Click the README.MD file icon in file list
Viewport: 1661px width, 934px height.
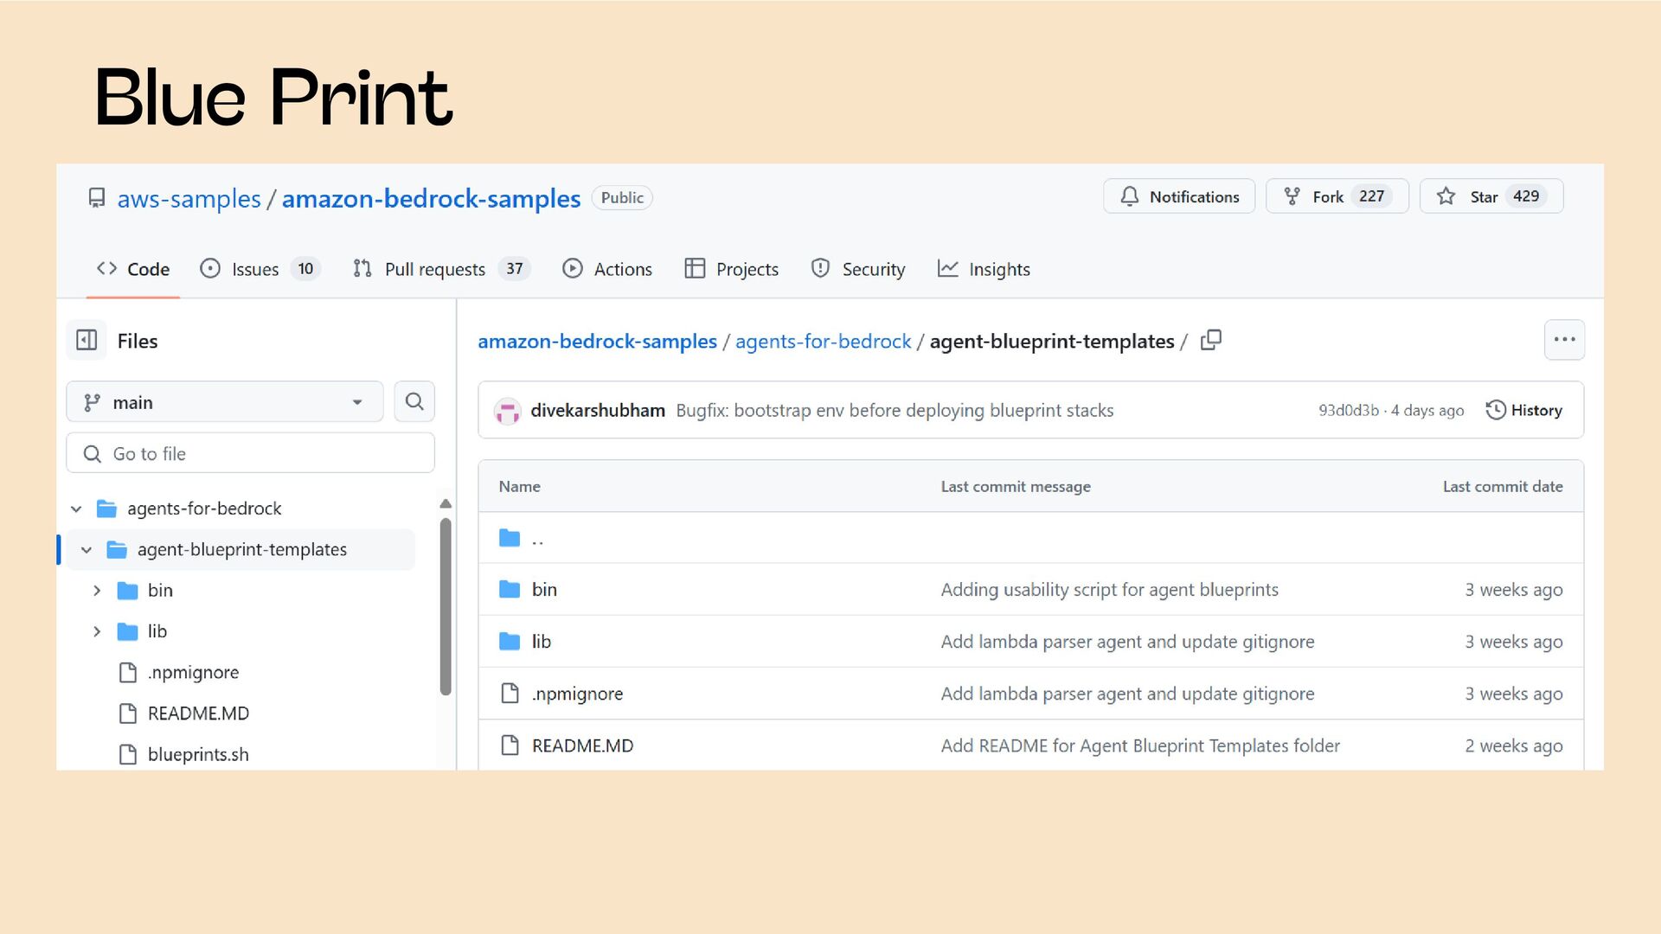[510, 745]
